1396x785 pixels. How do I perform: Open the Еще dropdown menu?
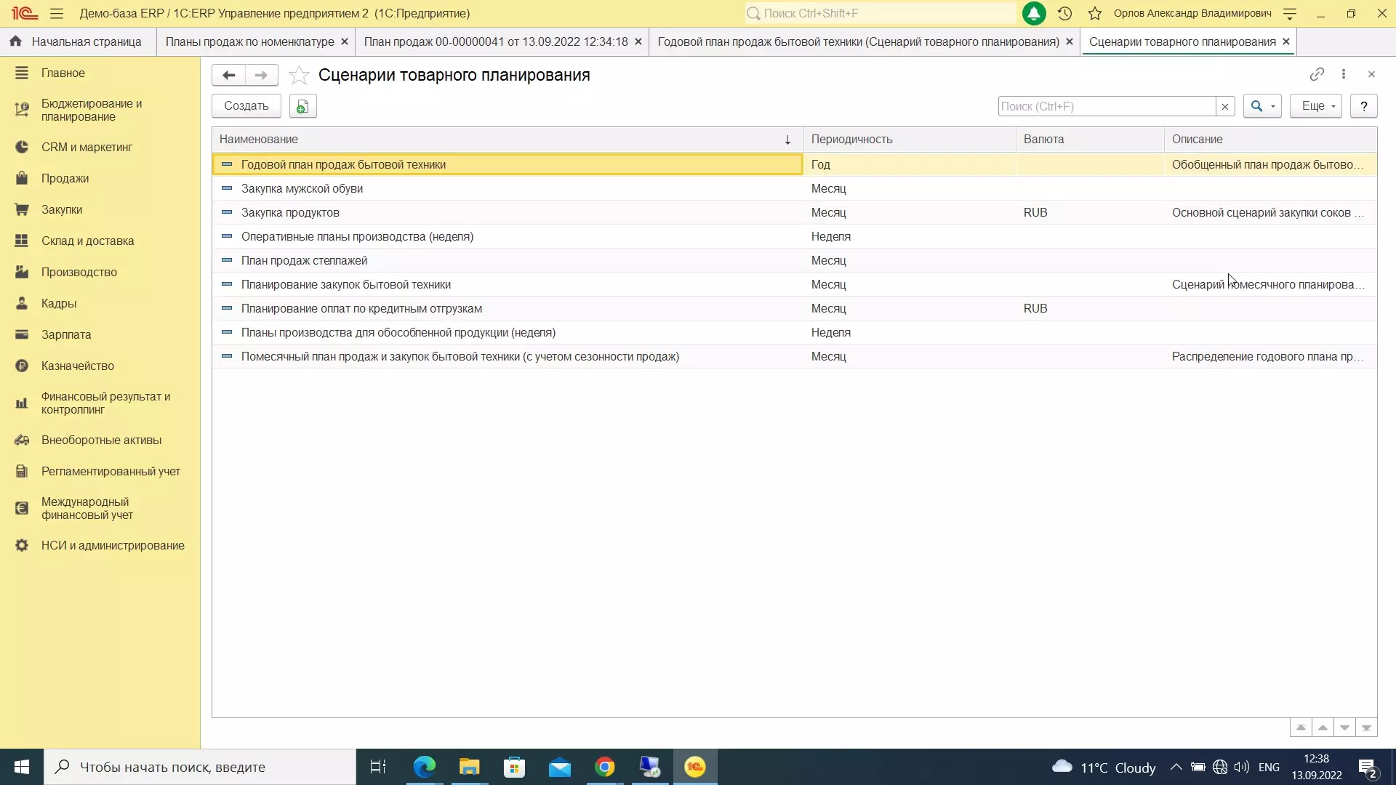pos(1315,106)
